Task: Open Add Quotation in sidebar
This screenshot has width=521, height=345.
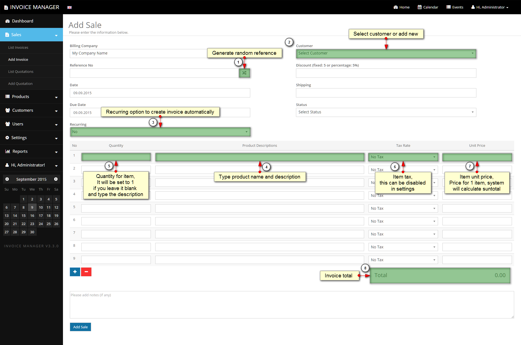Action: [20, 84]
